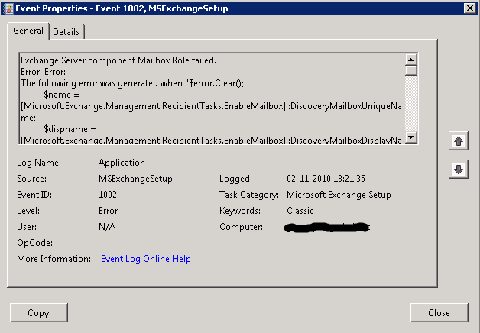The width and height of the screenshot is (480, 333).
Task: Click the description scrollbar up arrow
Action: (x=410, y=60)
